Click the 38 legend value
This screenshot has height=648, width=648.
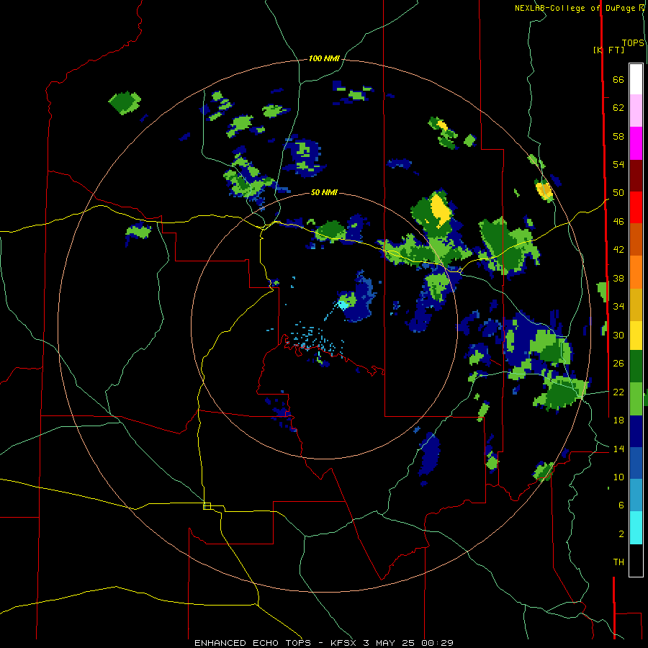[618, 279]
